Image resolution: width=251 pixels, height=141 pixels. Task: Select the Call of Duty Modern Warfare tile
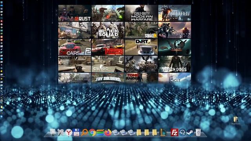pos(141,13)
